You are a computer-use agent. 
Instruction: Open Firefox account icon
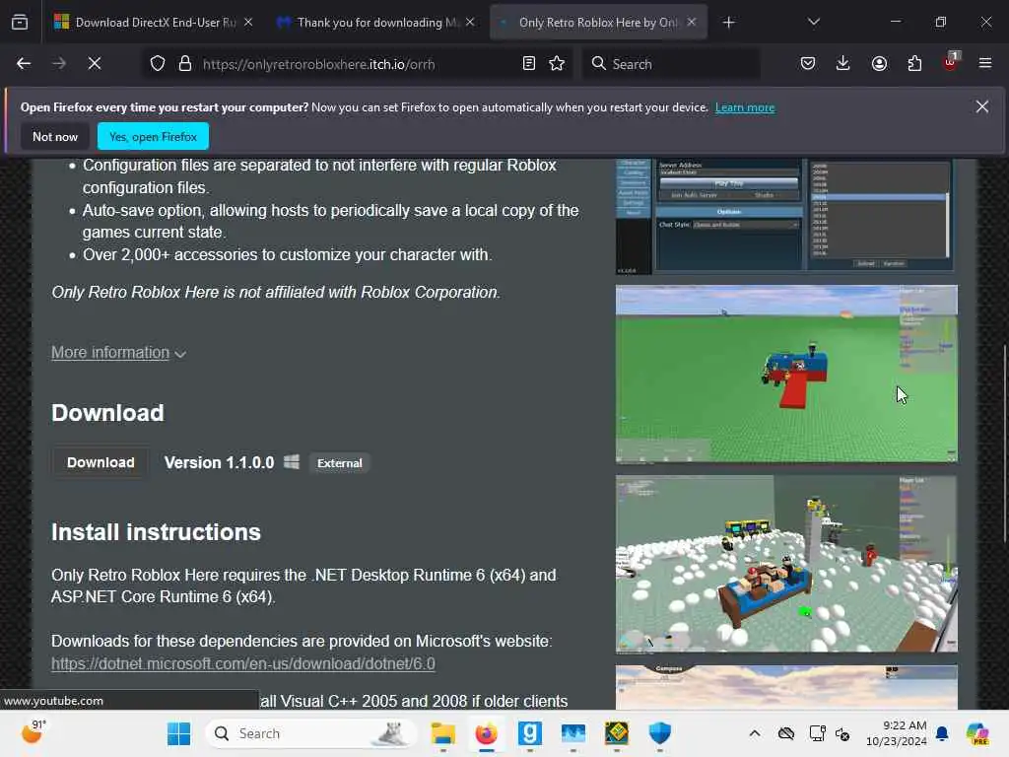click(879, 64)
